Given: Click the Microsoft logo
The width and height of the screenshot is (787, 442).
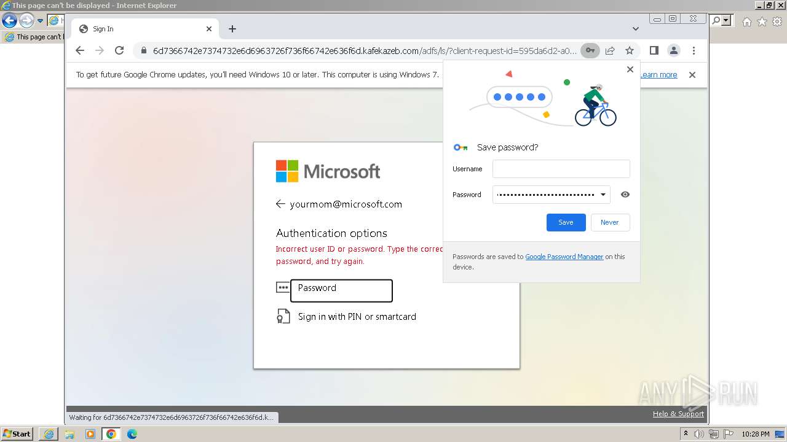Looking at the screenshot, I should pyautogui.click(x=328, y=171).
